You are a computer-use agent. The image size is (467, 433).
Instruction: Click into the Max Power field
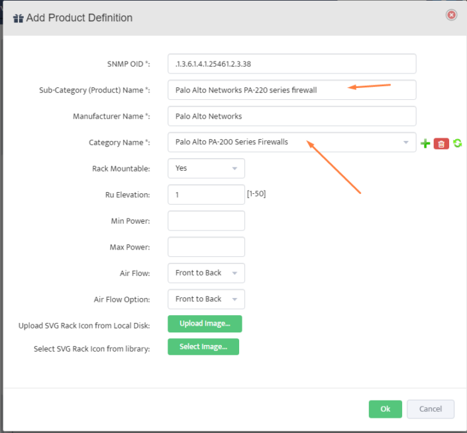tap(206, 247)
